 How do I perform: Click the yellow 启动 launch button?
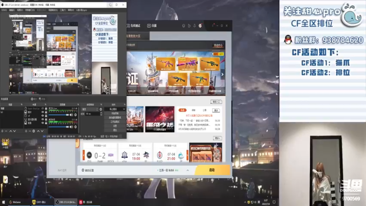click(x=212, y=170)
